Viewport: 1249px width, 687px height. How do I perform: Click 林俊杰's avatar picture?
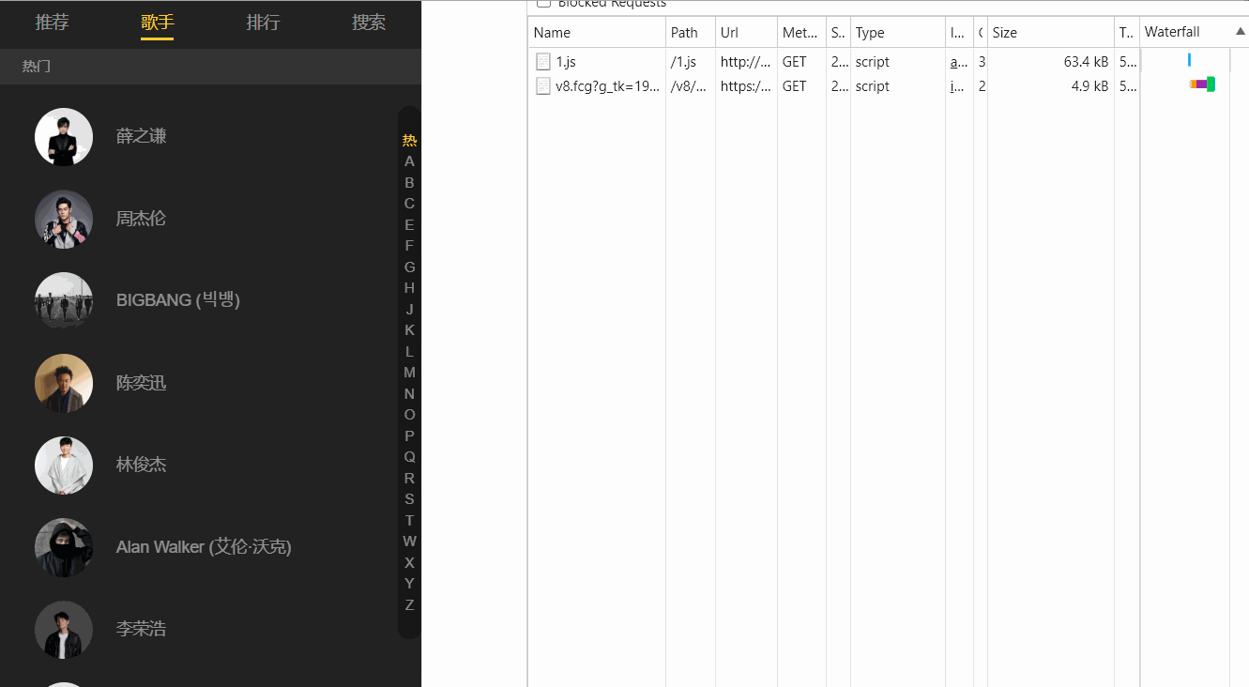tap(64, 466)
